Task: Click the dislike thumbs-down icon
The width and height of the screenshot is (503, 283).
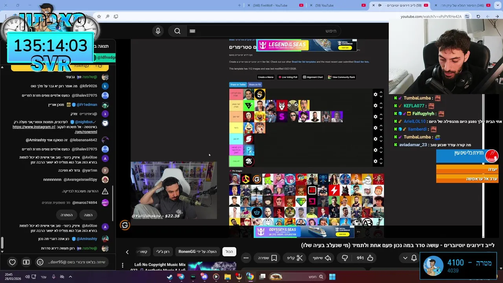Action: (x=345, y=258)
